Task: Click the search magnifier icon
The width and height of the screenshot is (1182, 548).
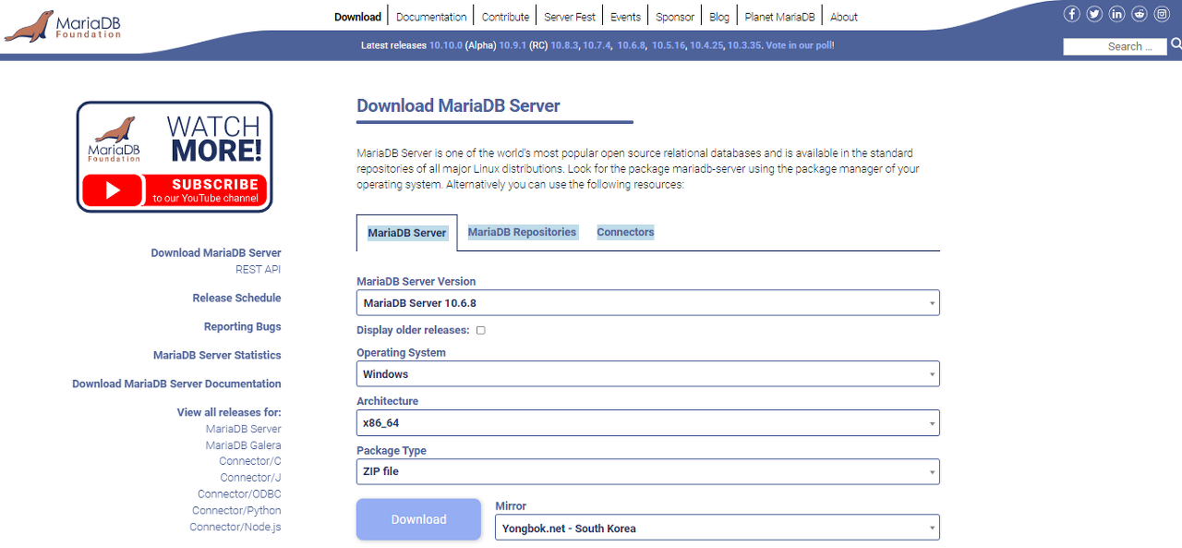Action: pos(1176,44)
